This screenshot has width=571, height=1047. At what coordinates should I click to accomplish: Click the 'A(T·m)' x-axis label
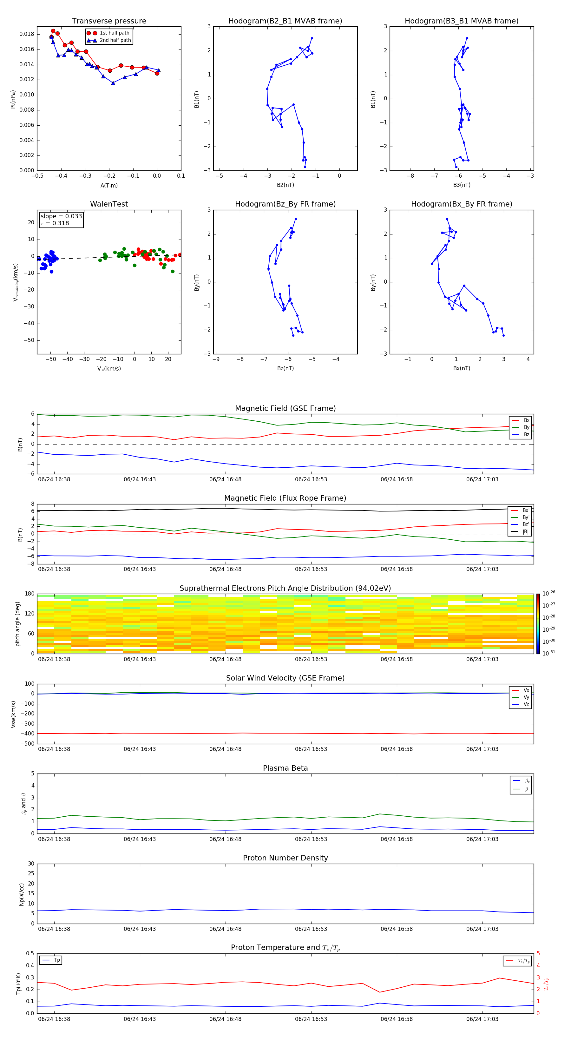(109, 186)
